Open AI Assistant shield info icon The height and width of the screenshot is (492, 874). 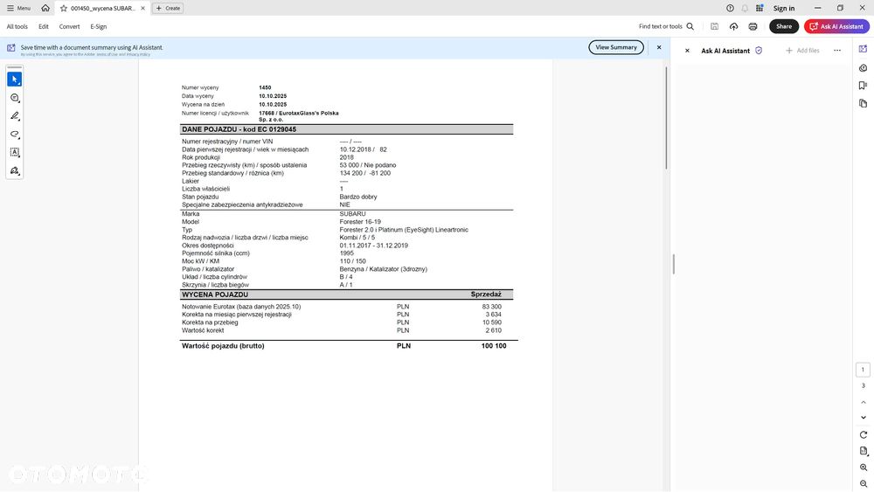click(x=759, y=51)
